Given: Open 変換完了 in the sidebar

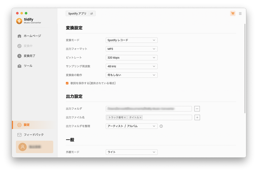Looking at the screenshot, I should pyautogui.click(x=29, y=56).
